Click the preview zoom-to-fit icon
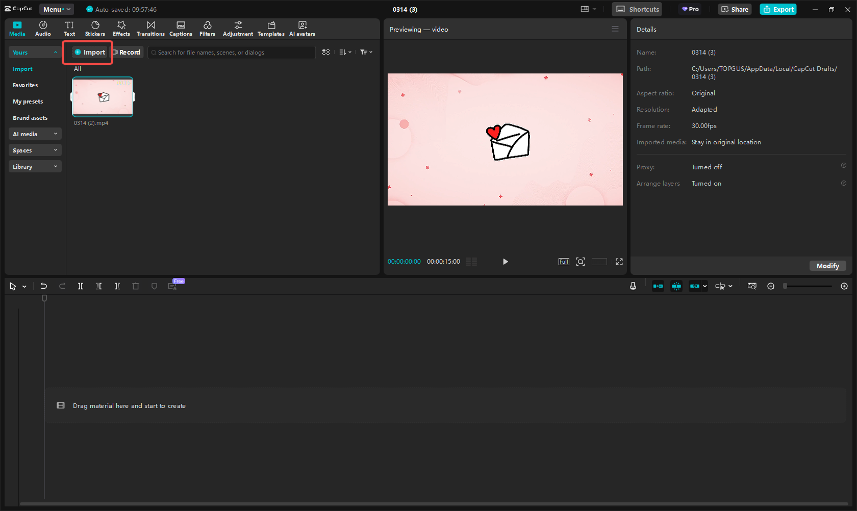 click(581, 262)
